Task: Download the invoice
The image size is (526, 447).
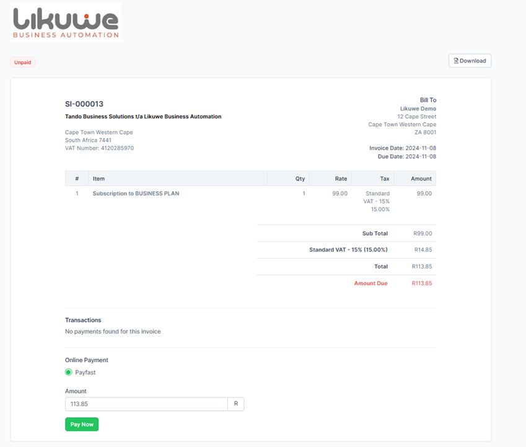Action: pyautogui.click(x=470, y=61)
